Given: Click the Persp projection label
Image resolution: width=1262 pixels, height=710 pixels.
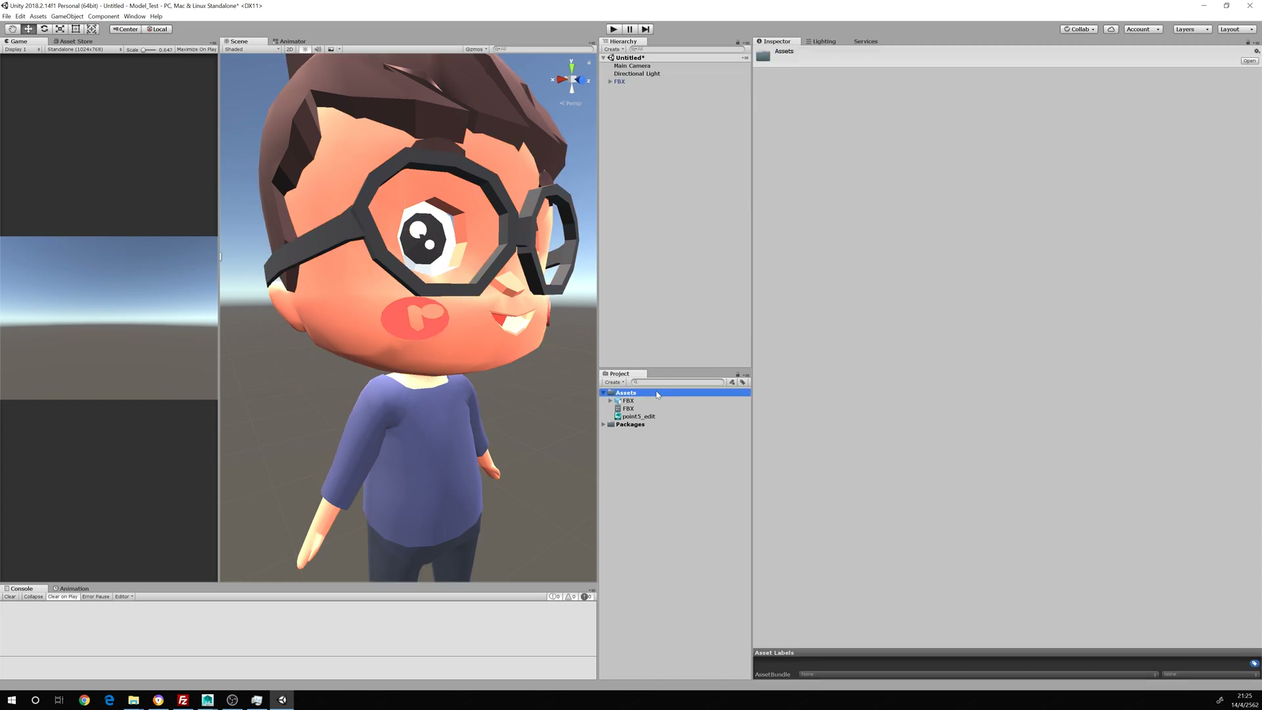Looking at the screenshot, I should coord(571,103).
